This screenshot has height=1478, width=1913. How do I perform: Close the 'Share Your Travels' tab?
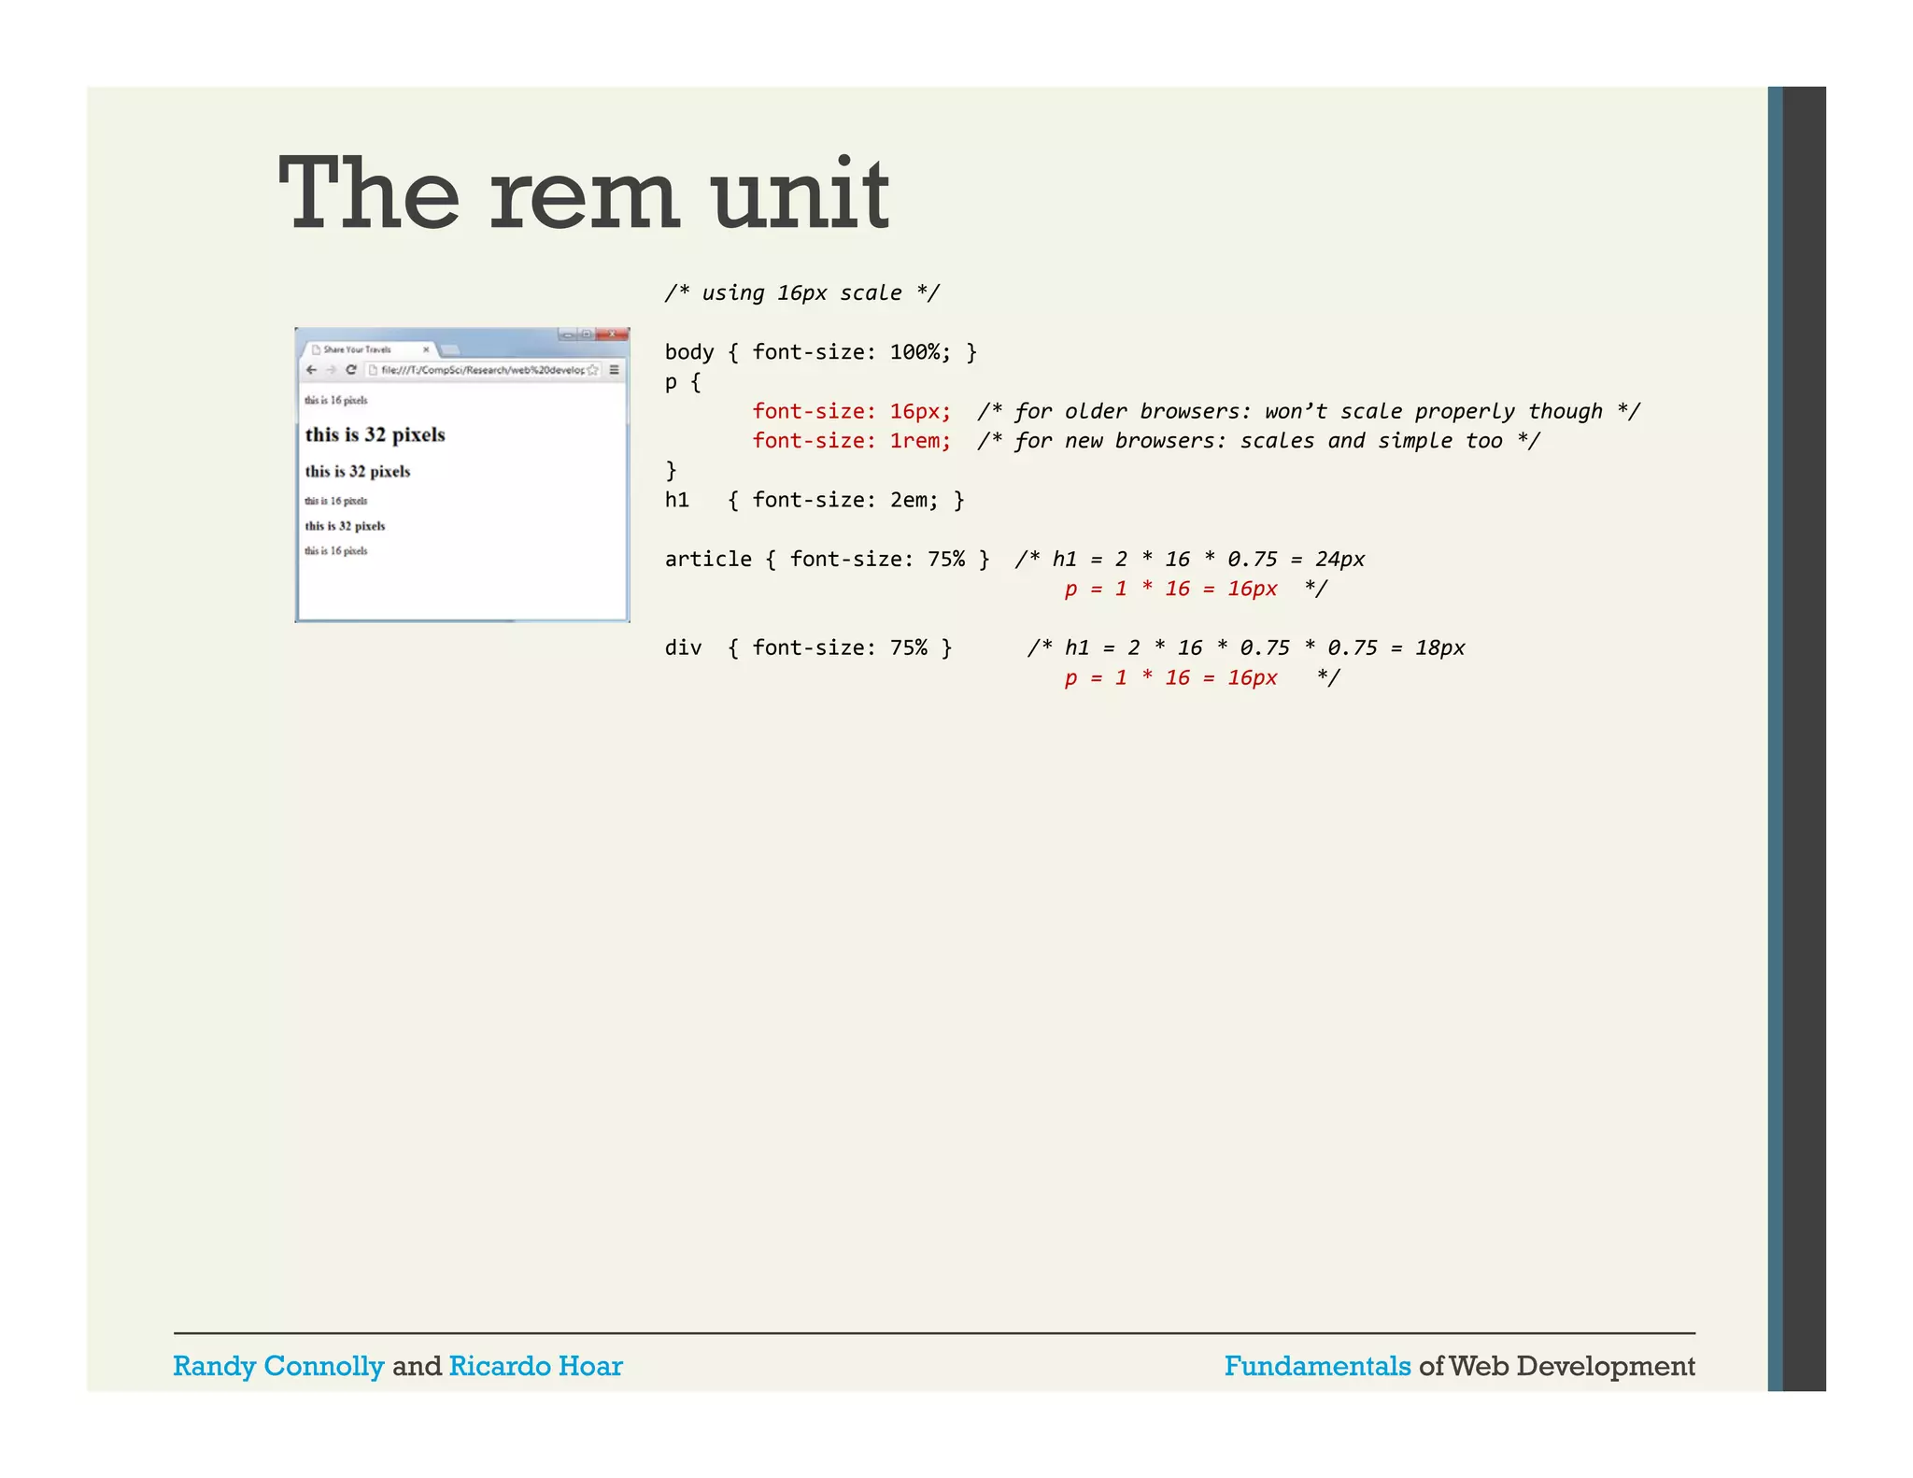coord(426,349)
